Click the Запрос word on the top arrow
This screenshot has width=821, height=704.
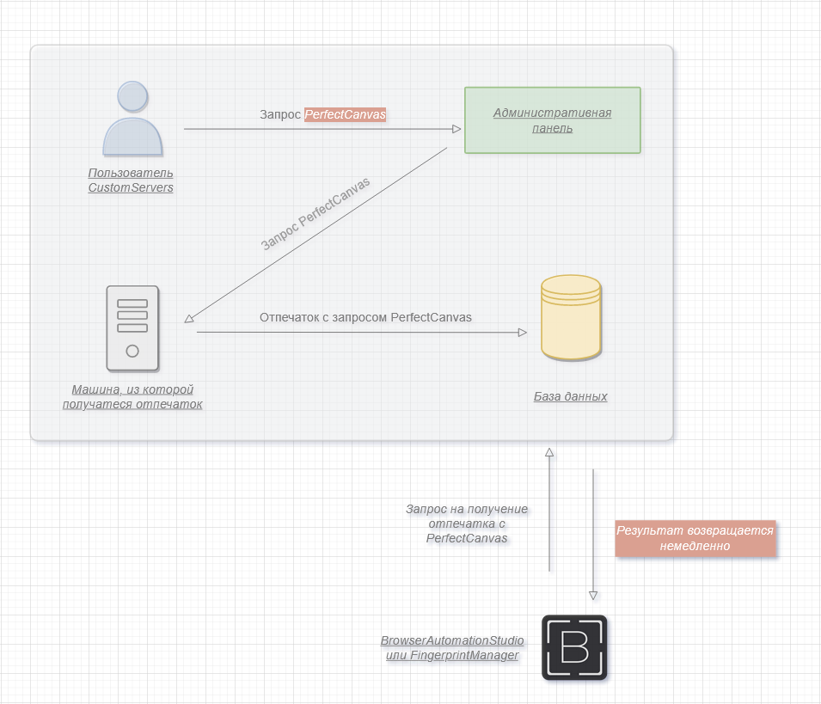point(280,114)
